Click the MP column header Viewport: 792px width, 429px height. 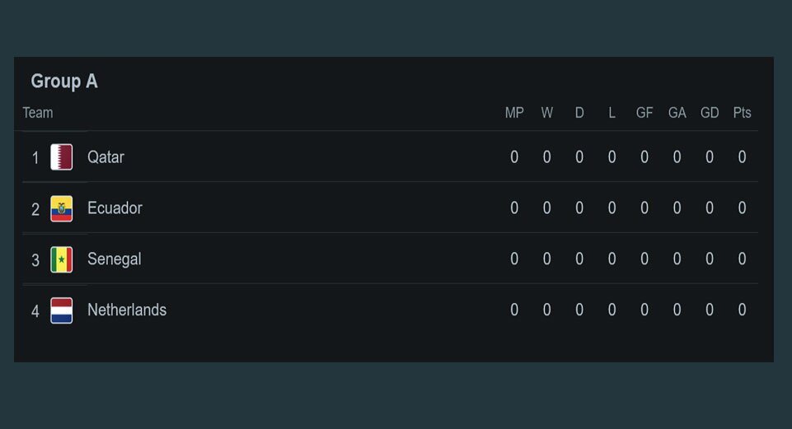[514, 113]
